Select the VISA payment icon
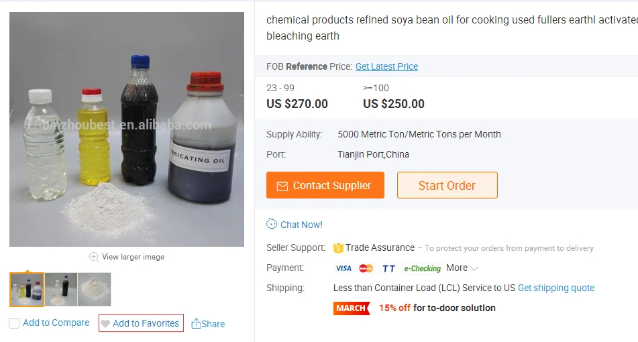Viewport: 638px width, 342px height. 343,268
